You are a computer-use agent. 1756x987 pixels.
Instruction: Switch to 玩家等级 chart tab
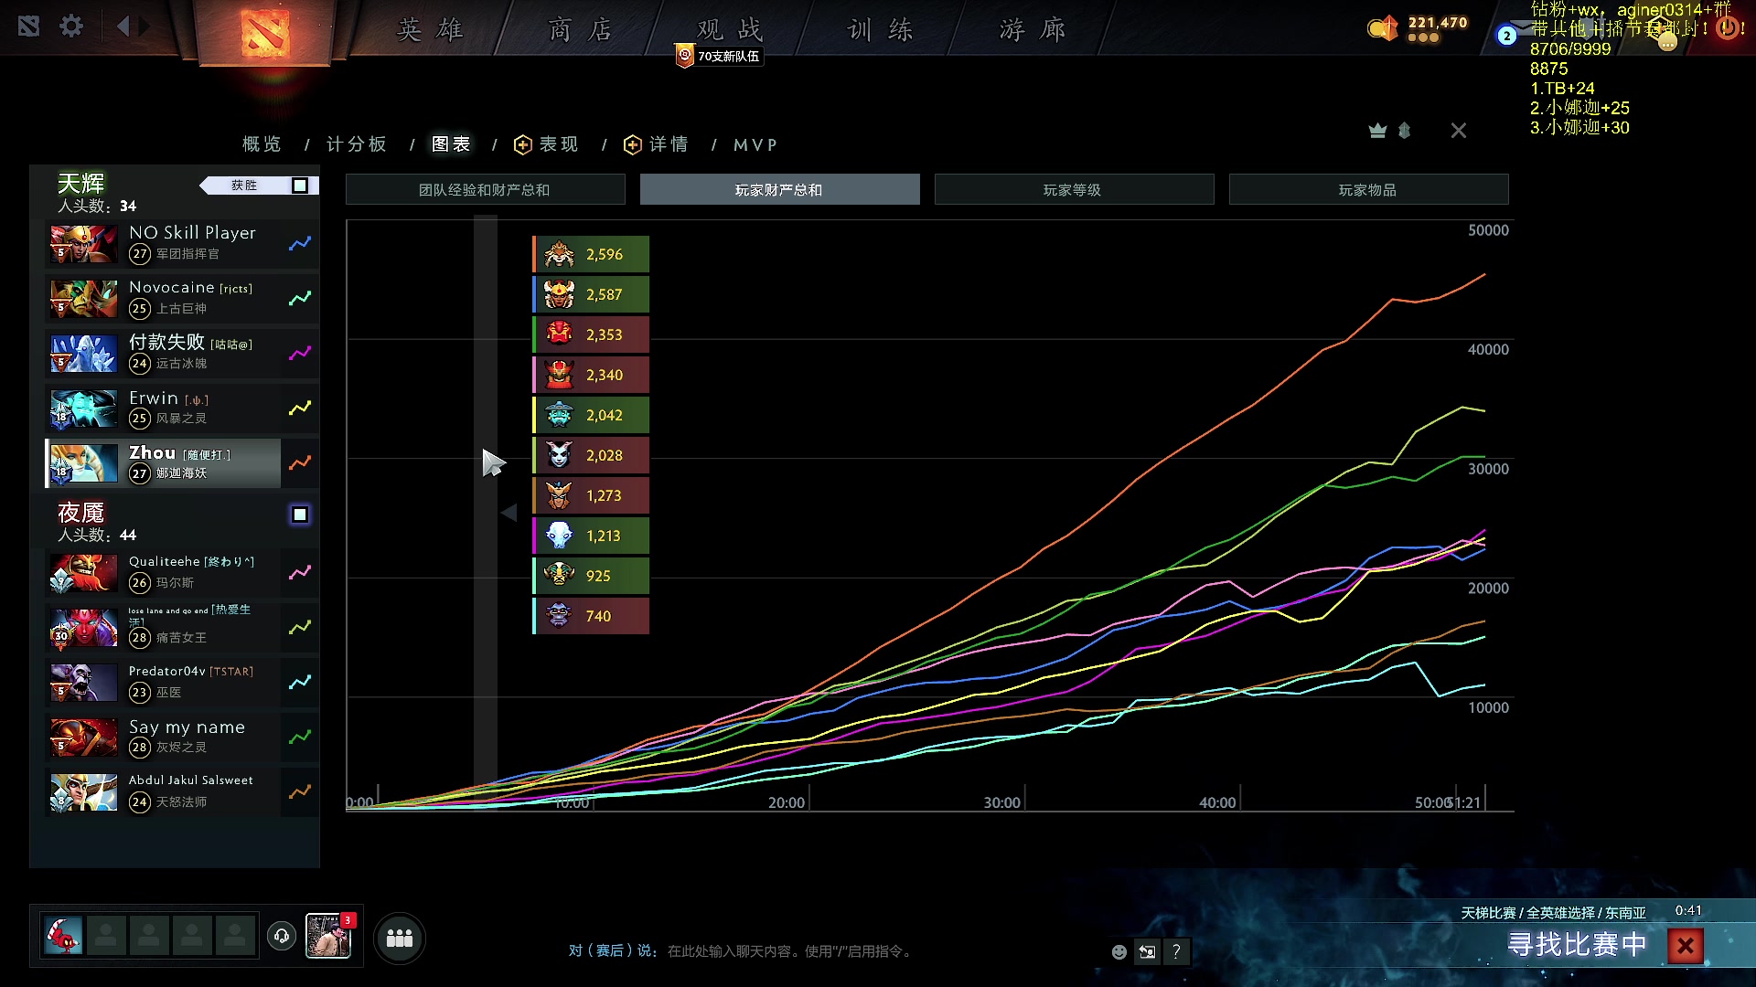[x=1074, y=189]
